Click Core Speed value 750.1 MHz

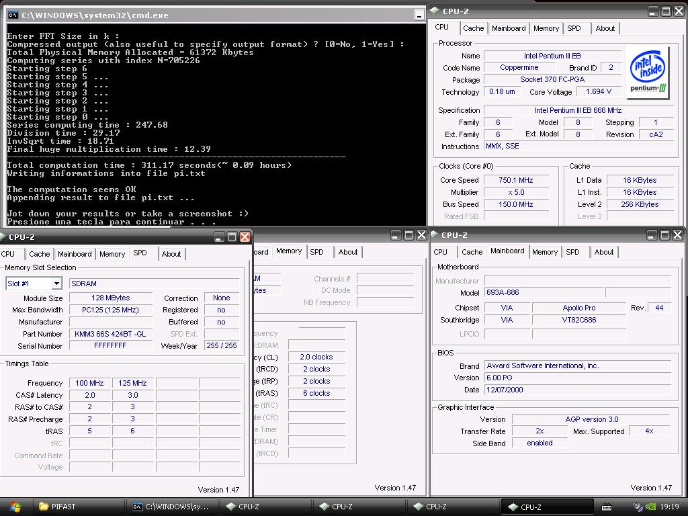click(516, 180)
